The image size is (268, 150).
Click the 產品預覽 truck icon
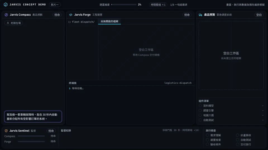(200, 15)
